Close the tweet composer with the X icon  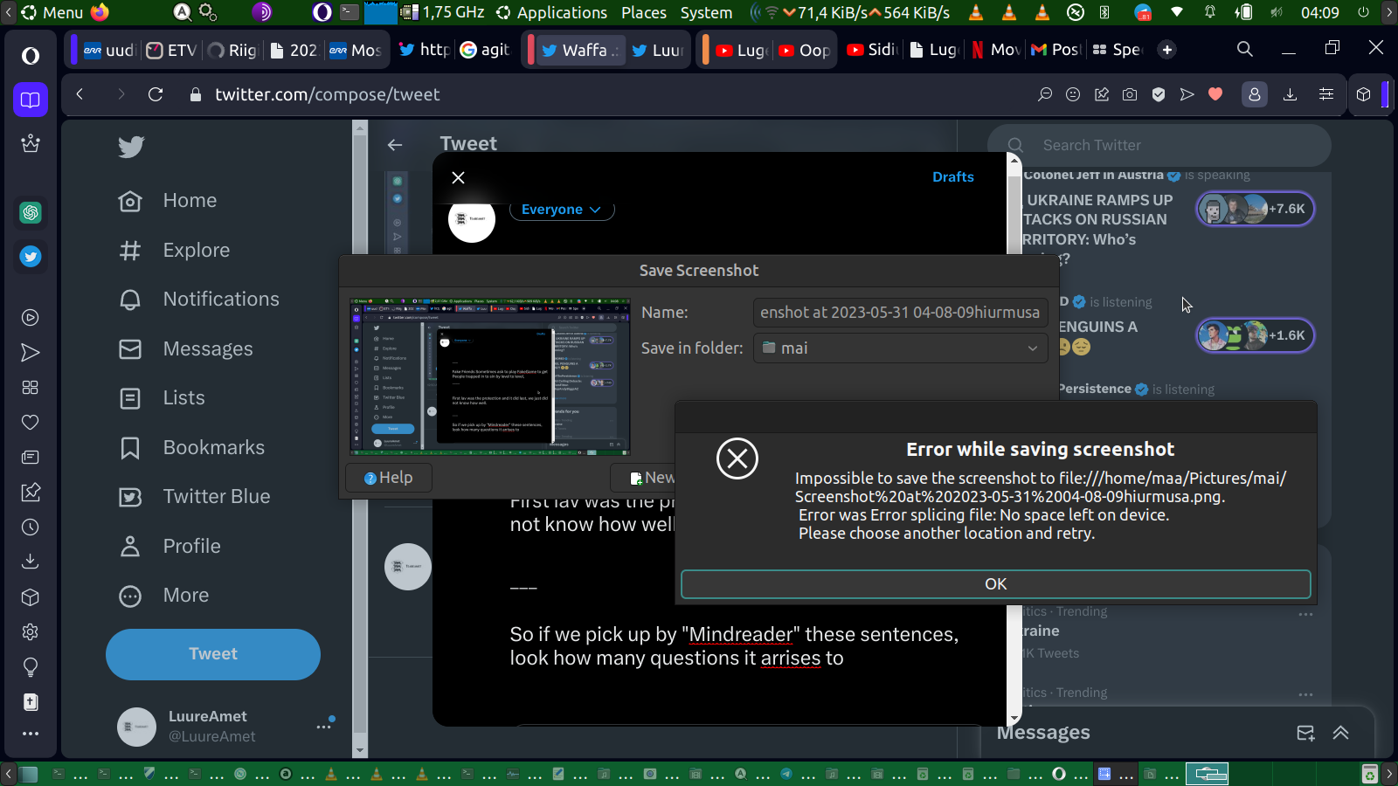(x=458, y=177)
